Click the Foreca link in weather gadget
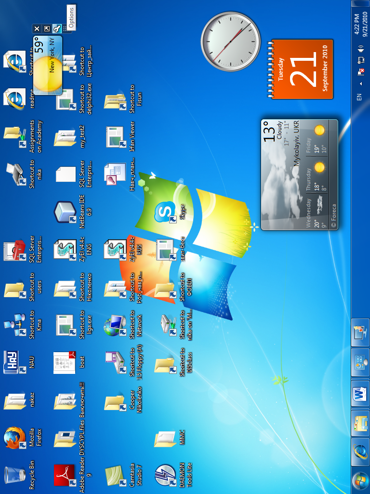Viewport: 370px width, 494px height. tap(333, 216)
